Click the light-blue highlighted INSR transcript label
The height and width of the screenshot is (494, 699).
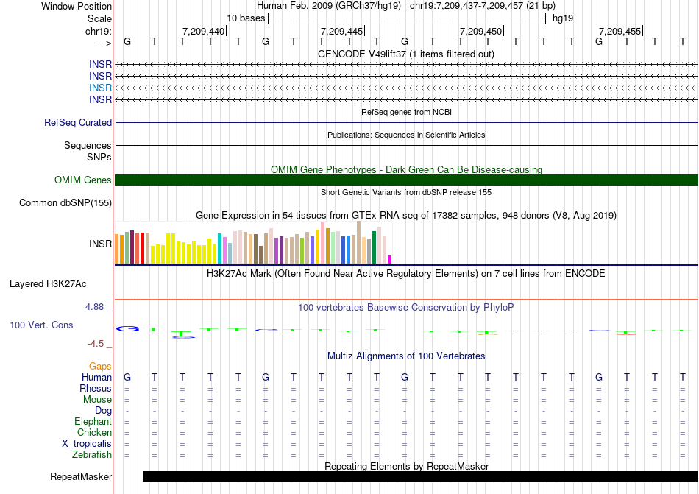coord(100,88)
